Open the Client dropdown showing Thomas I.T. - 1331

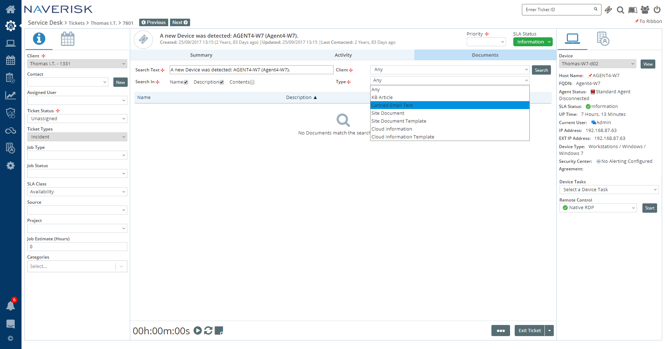click(x=77, y=64)
